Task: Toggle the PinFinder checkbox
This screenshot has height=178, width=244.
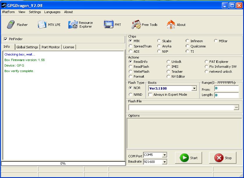Action: (6, 39)
